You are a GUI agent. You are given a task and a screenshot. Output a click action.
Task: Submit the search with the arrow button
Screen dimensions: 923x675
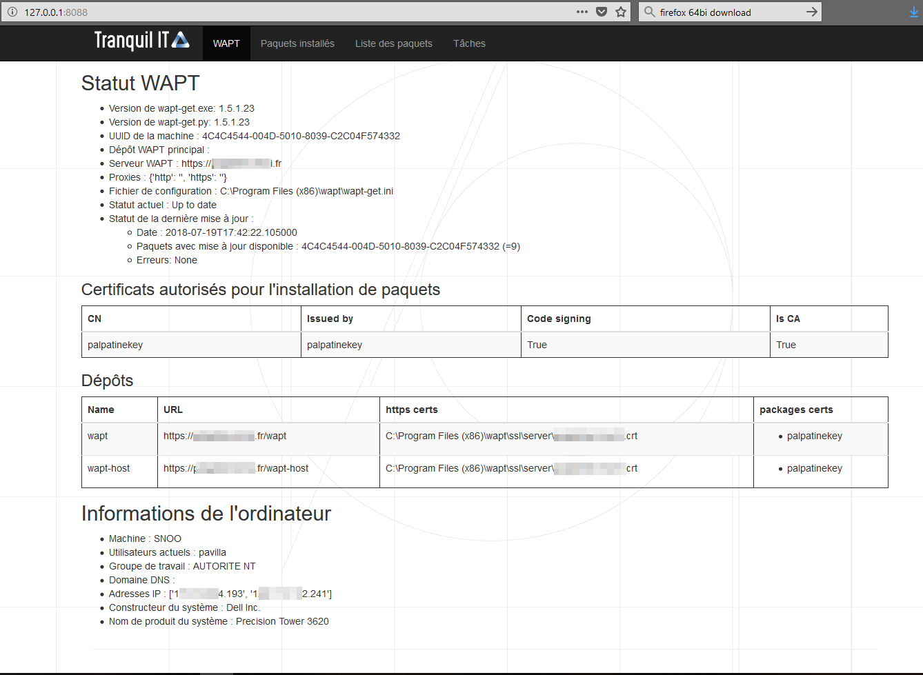812,12
